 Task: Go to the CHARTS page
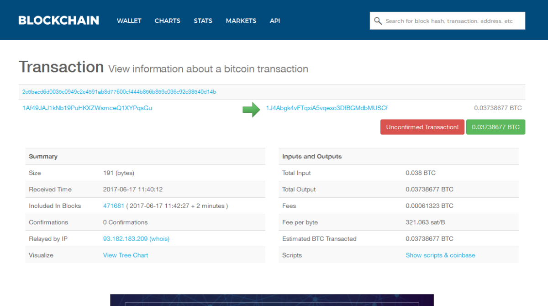[x=167, y=21]
